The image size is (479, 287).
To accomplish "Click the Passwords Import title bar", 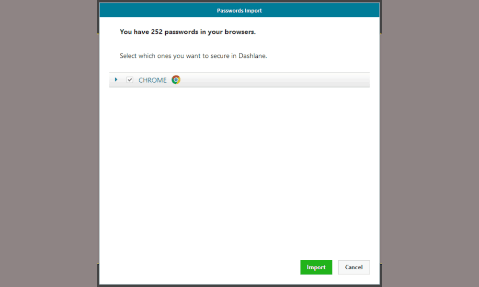I will point(239,10).
